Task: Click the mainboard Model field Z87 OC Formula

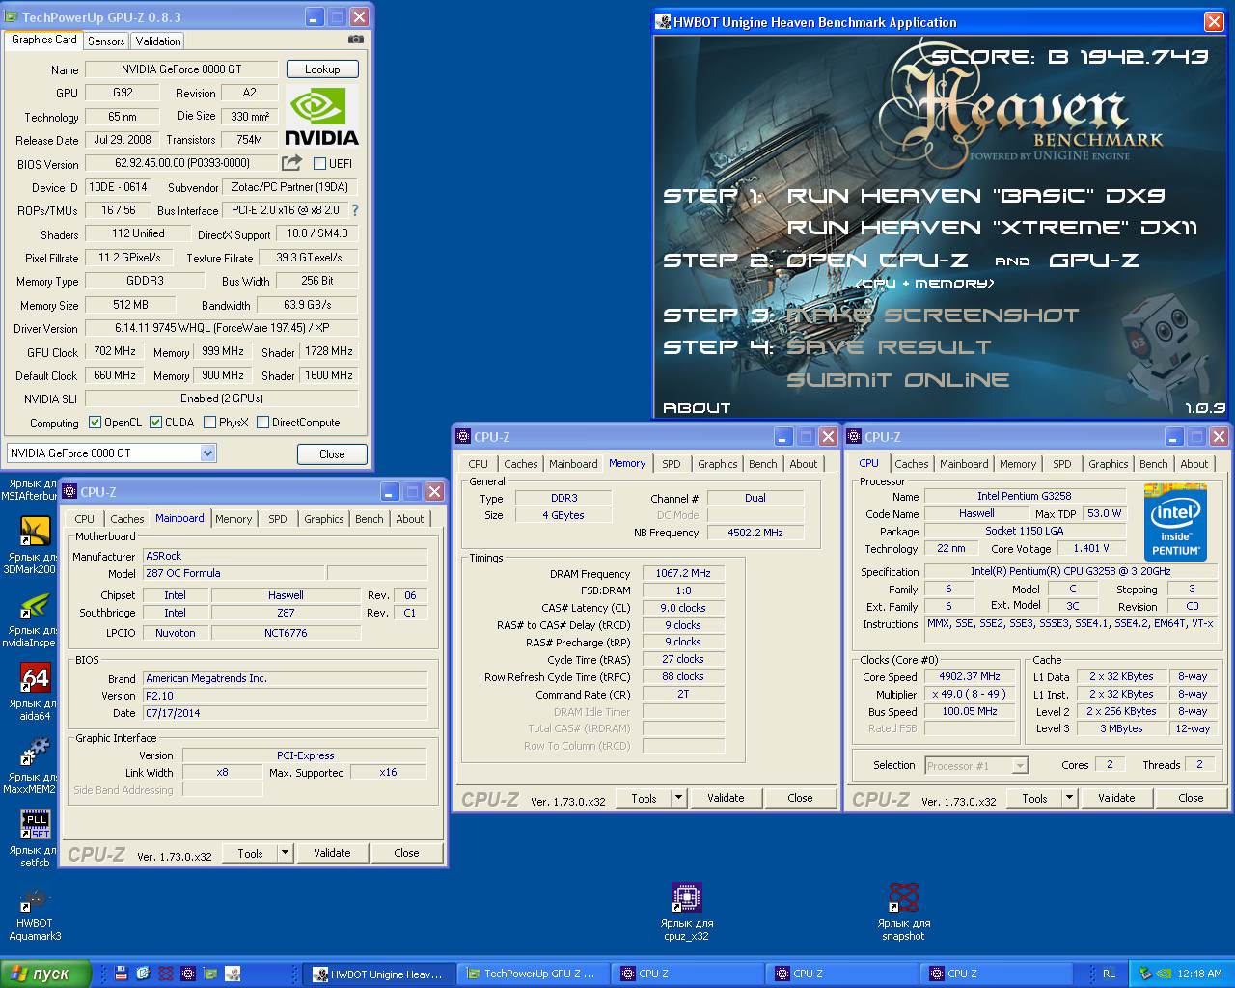Action: pos(234,573)
